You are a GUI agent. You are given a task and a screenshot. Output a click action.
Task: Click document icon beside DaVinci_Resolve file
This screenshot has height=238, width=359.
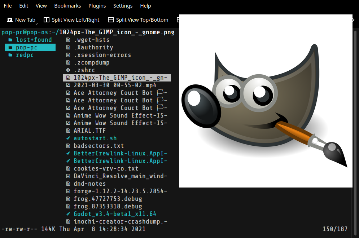click(x=68, y=176)
